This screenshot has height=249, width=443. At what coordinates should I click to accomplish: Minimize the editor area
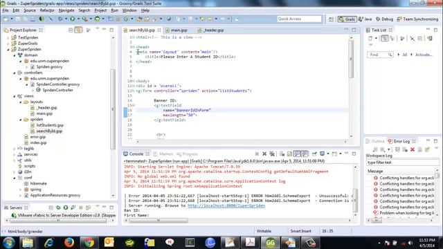pyautogui.click(x=346, y=30)
